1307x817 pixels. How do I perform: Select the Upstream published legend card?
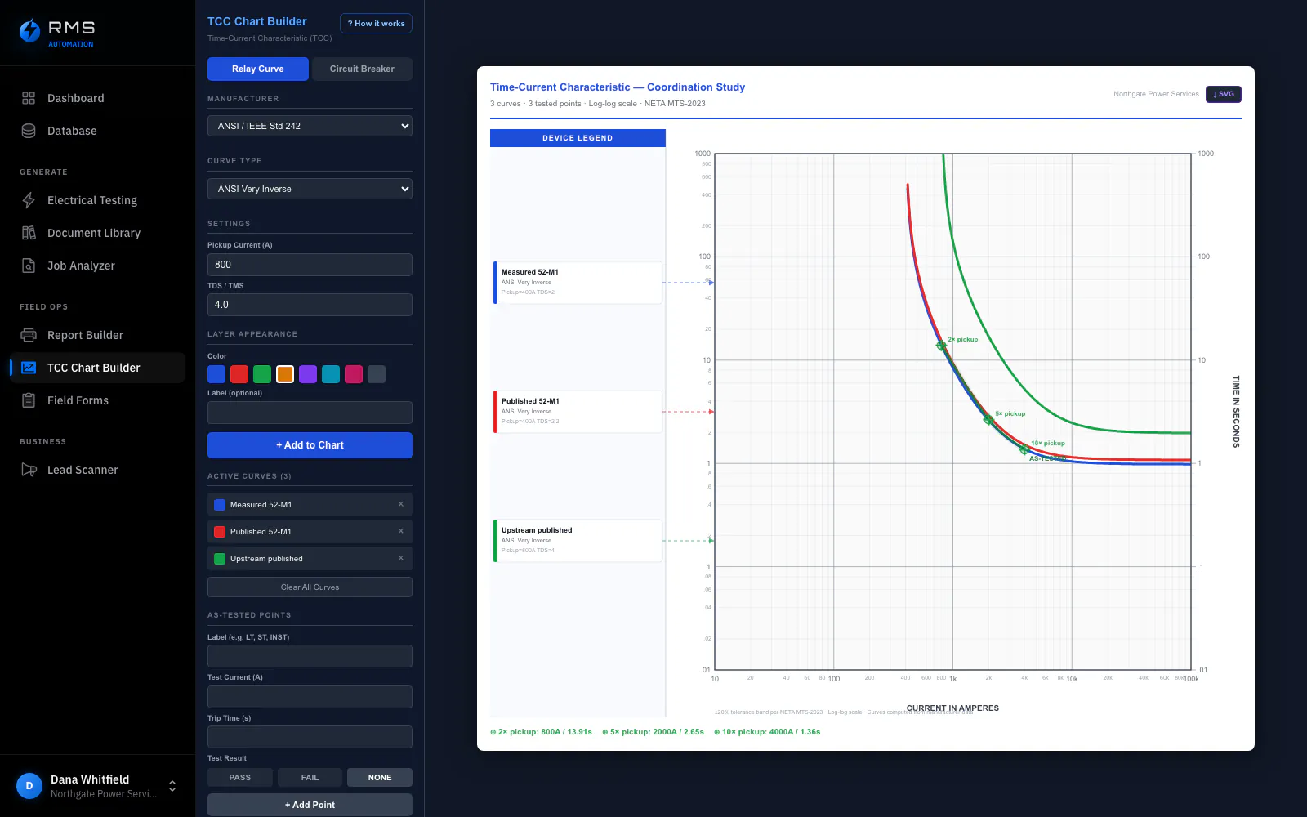click(578, 541)
